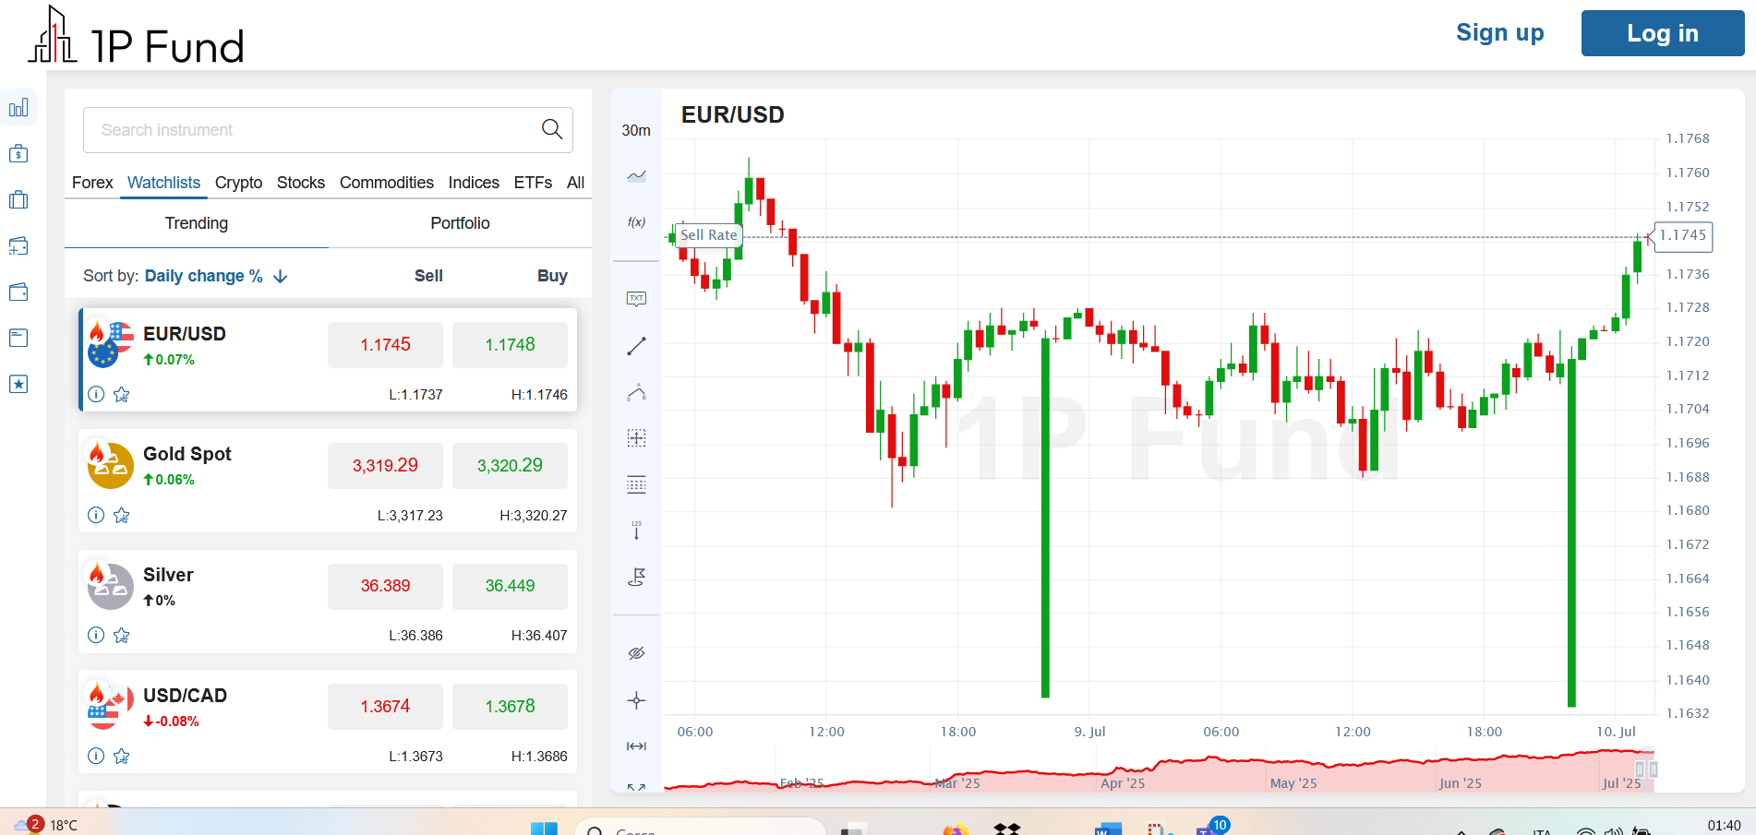Viewport: 1756px width, 835px height.
Task: Open the indicators f(x) menu
Action: [635, 221]
